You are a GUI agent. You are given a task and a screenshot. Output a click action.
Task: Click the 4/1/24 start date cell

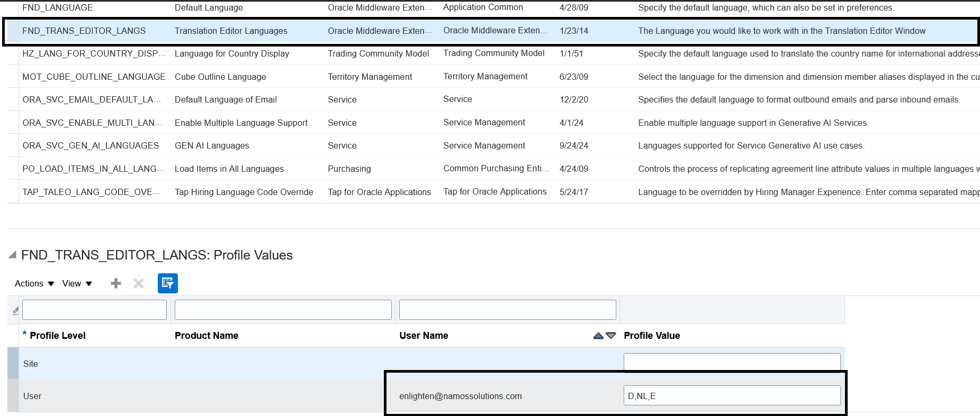571,123
